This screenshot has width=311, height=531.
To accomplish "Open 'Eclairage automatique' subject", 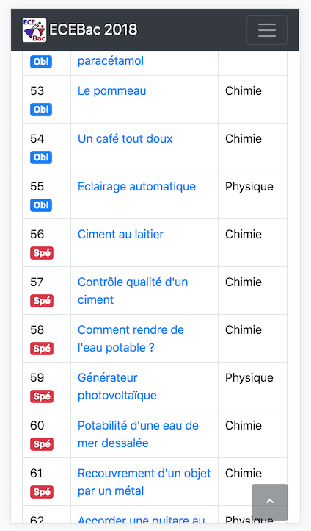I will [136, 187].
